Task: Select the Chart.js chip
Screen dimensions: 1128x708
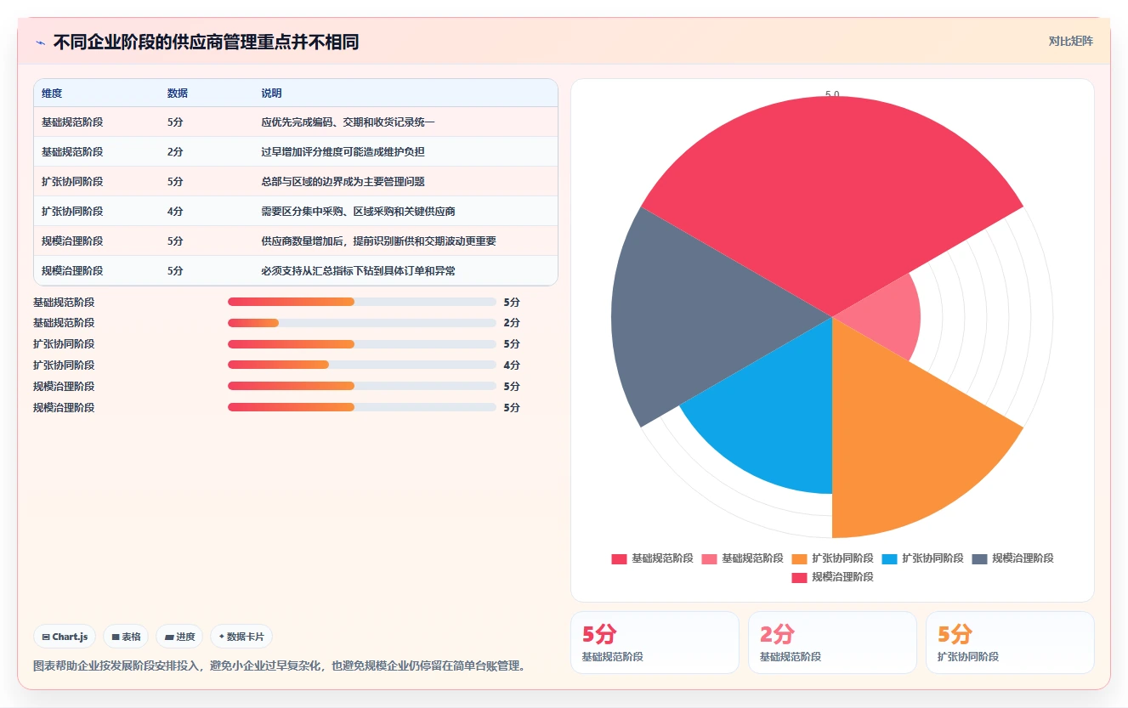Action: [x=65, y=637]
